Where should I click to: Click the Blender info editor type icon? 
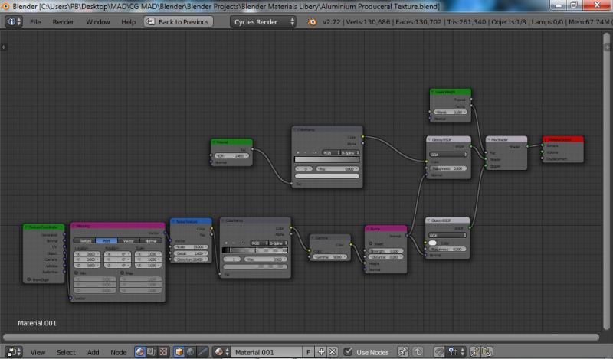click(x=11, y=22)
